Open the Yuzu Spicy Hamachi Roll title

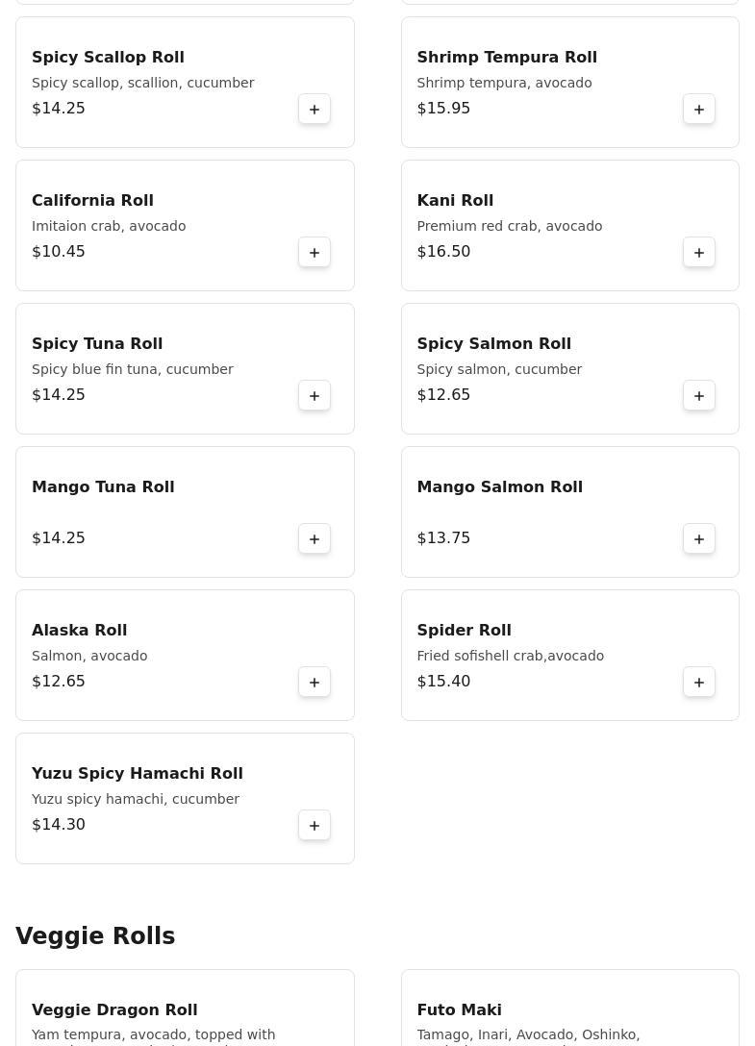(137, 774)
